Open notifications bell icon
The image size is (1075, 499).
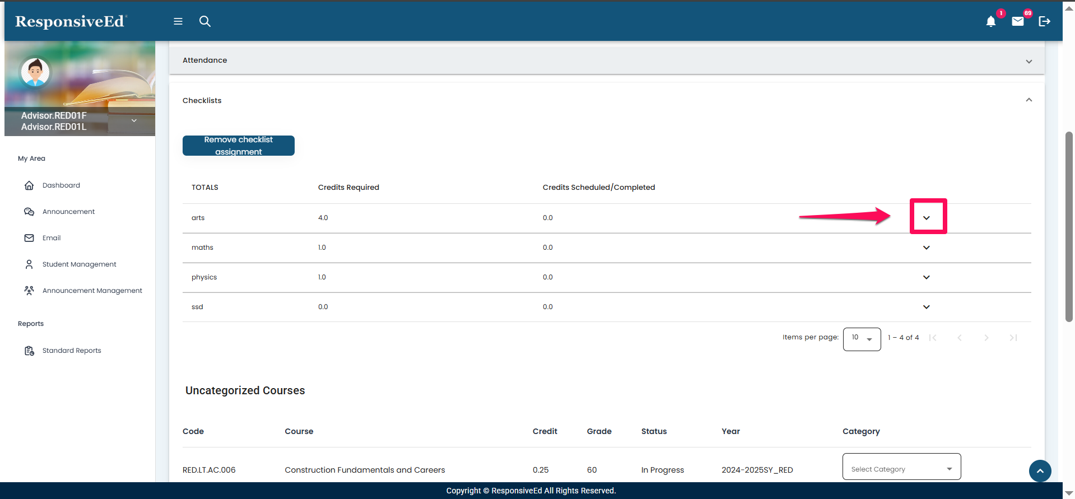click(990, 21)
